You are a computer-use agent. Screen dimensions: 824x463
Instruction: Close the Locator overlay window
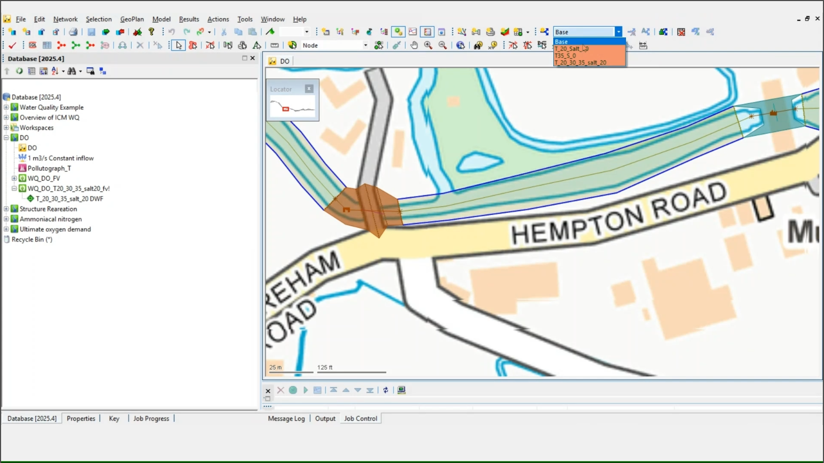tap(309, 88)
